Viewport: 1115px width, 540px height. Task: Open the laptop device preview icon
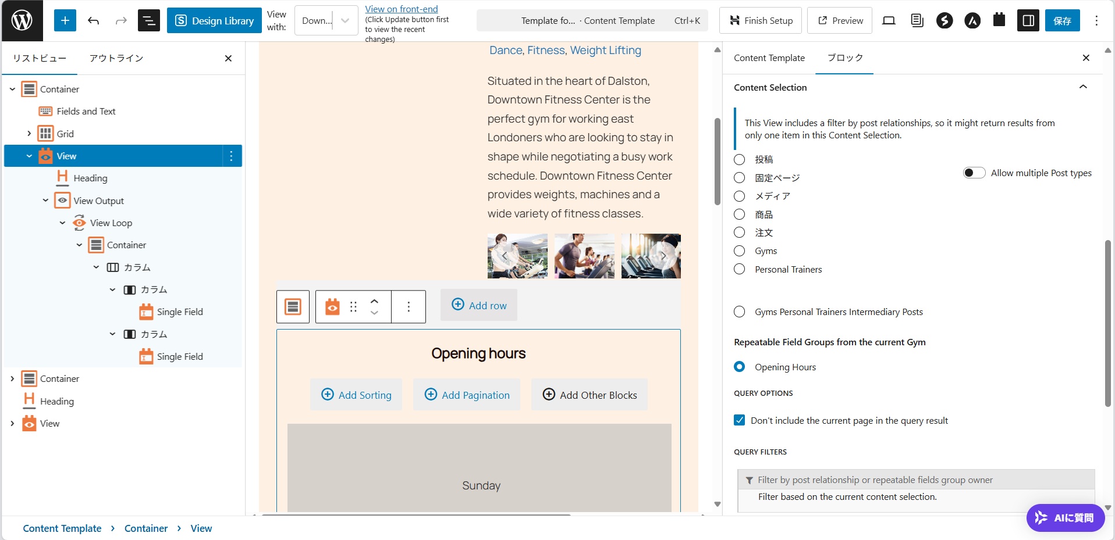click(x=889, y=20)
